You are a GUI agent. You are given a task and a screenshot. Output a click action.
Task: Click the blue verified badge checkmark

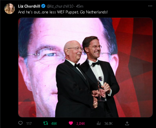pyautogui.click(x=43, y=6)
